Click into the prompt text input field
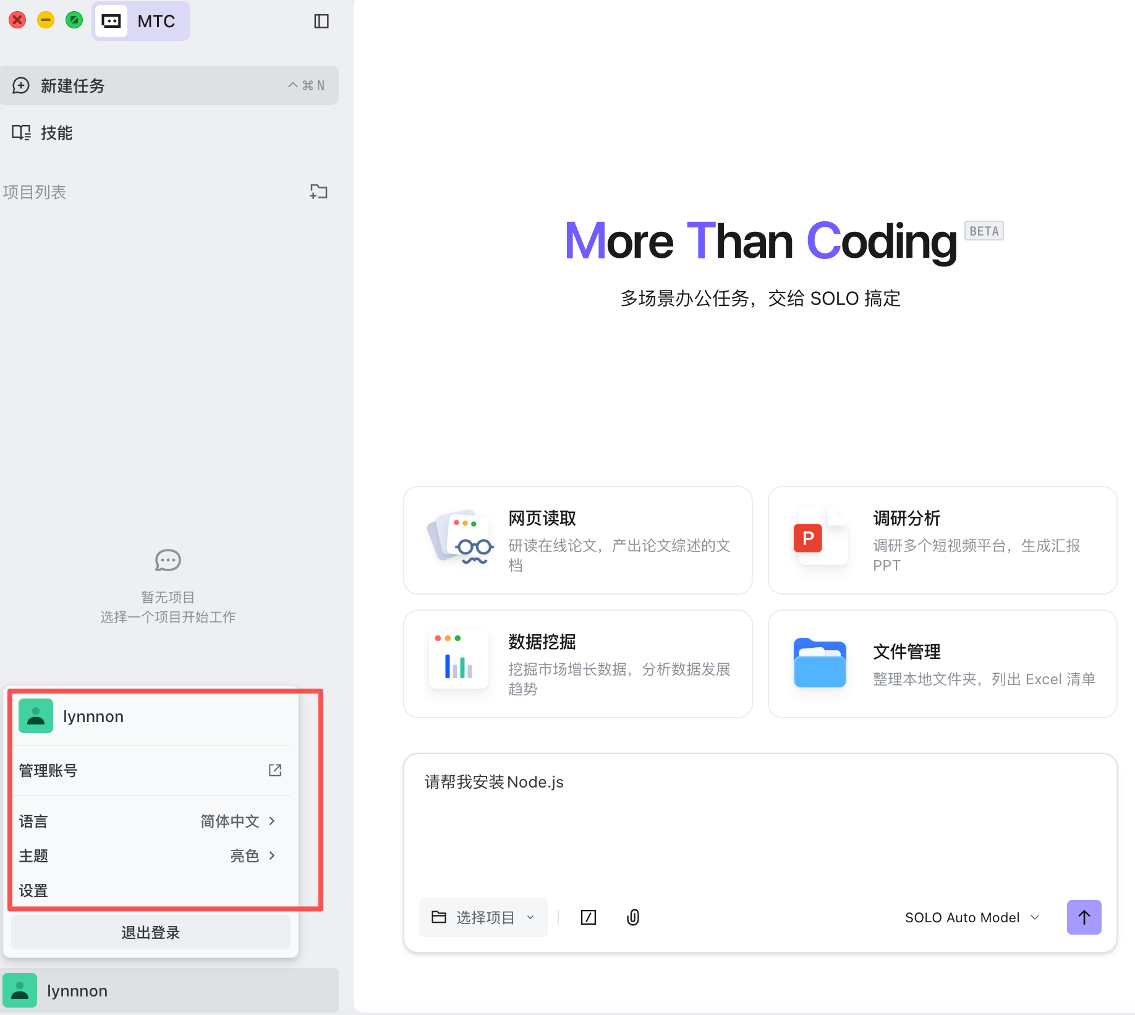The image size is (1135, 1015). (759, 828)
